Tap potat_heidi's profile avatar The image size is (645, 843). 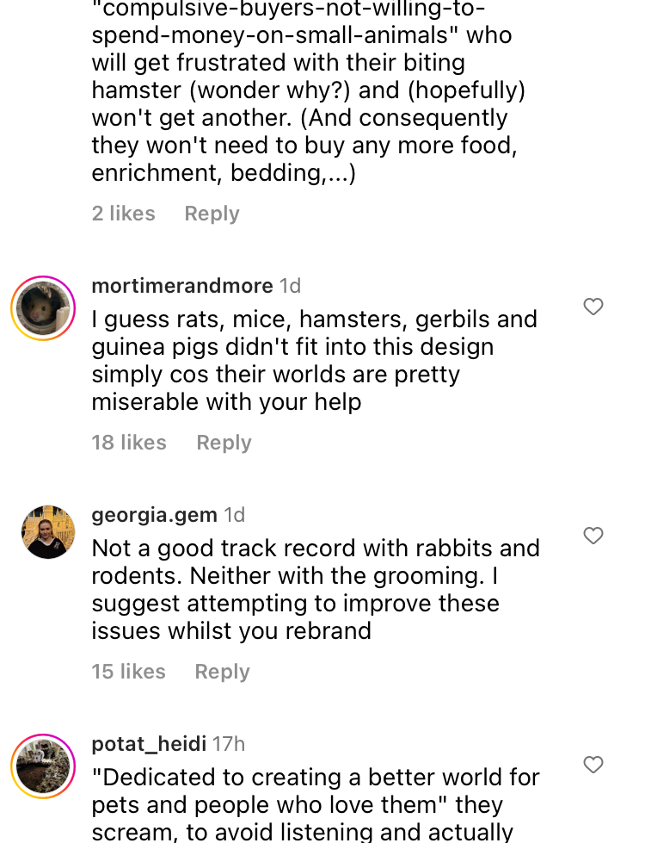[43, 766]
